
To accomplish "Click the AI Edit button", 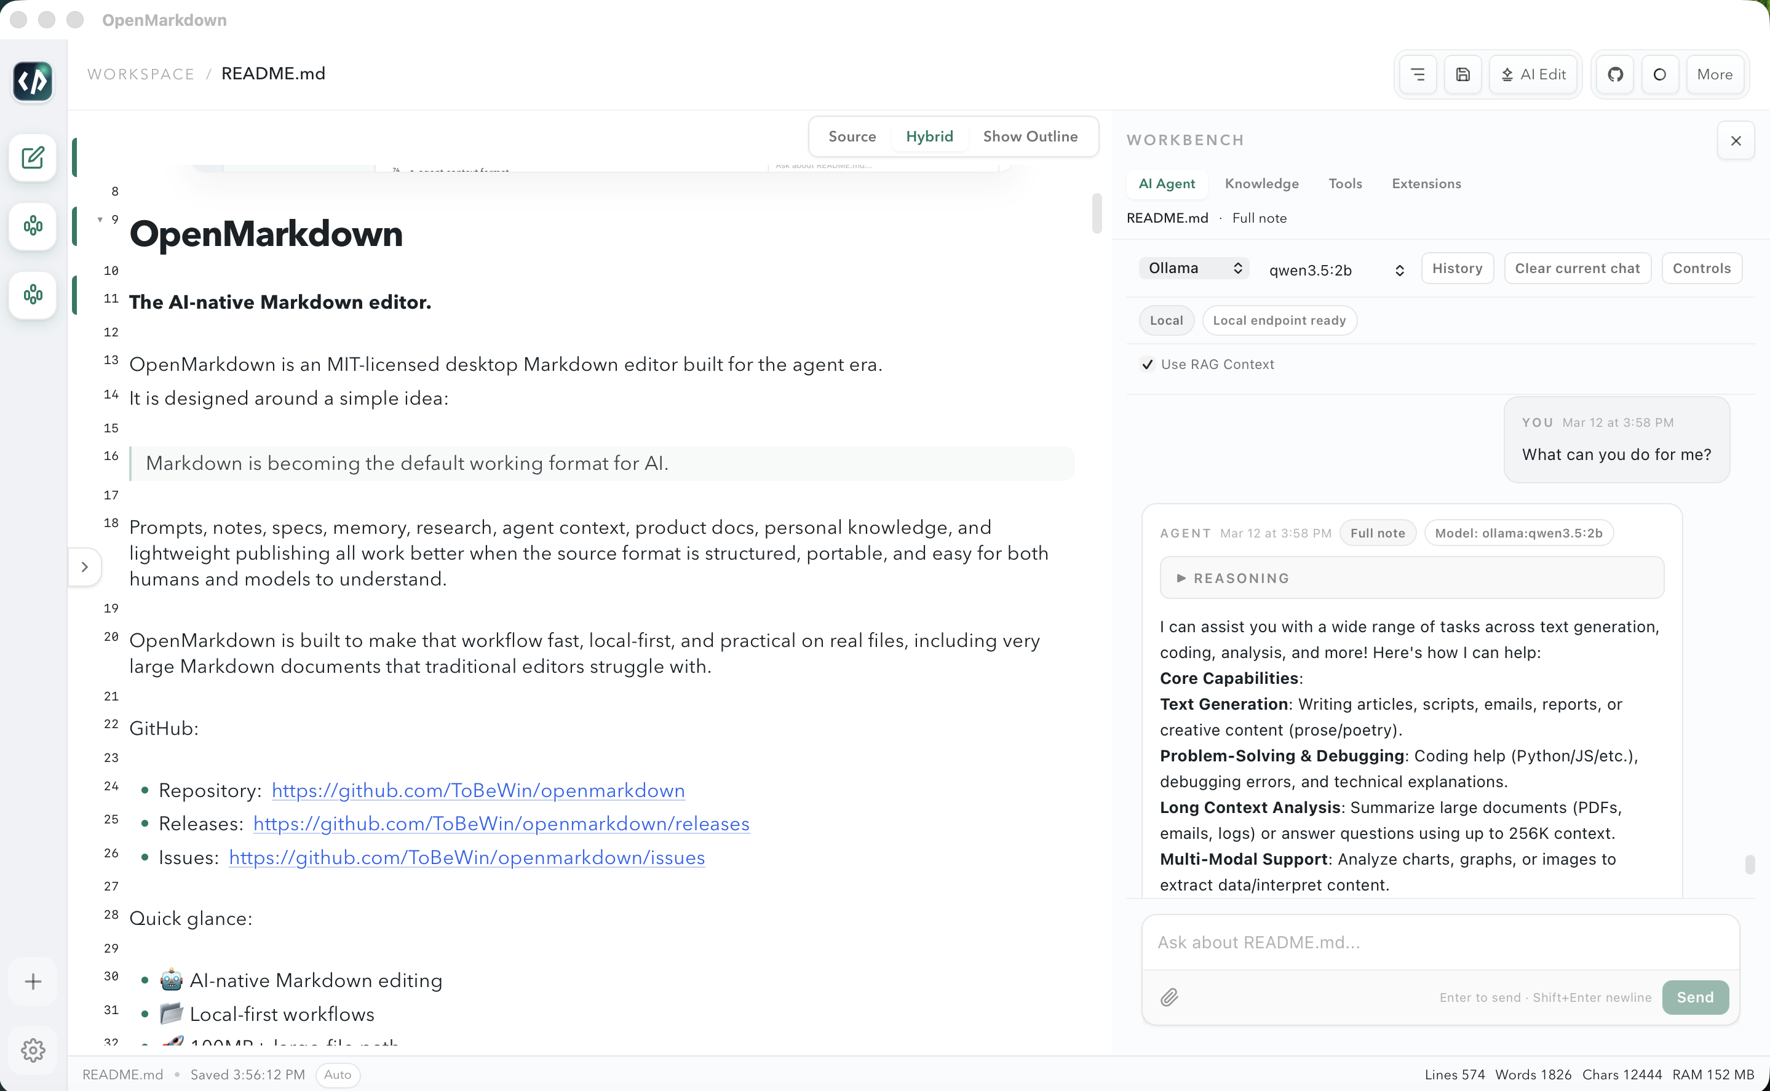I will point(1533,74).
